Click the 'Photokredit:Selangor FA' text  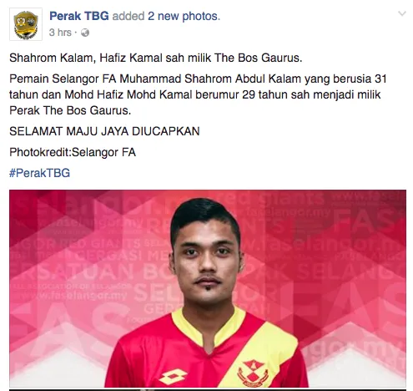pyautogui.click(x=73, y=152)
